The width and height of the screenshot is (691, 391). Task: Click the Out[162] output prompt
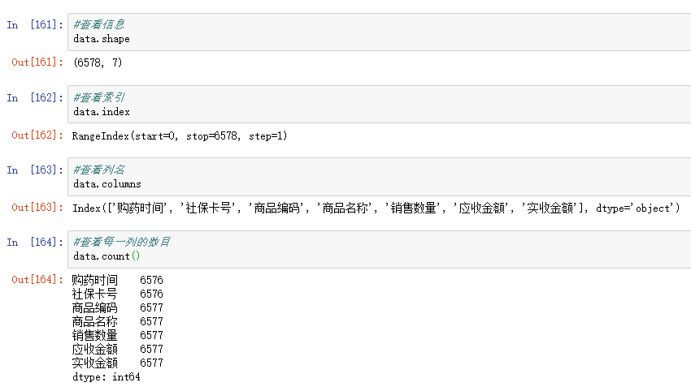37,135
